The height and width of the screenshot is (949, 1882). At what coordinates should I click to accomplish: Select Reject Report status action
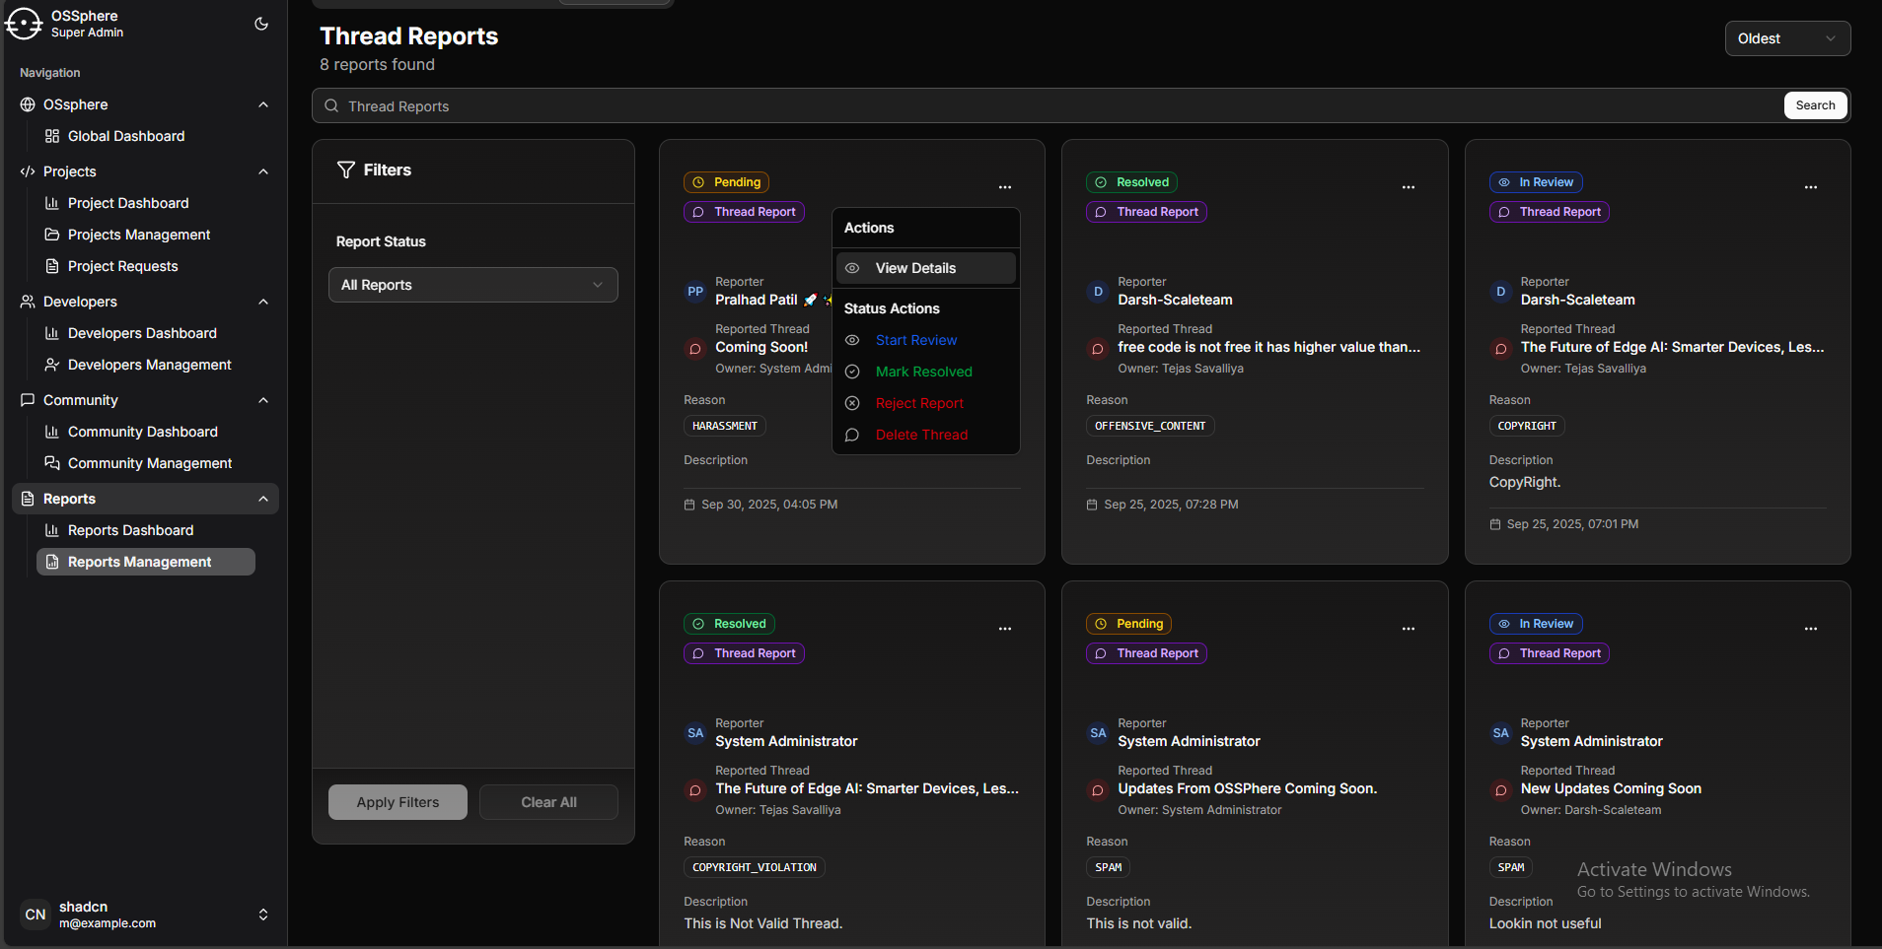click(926, 403)
